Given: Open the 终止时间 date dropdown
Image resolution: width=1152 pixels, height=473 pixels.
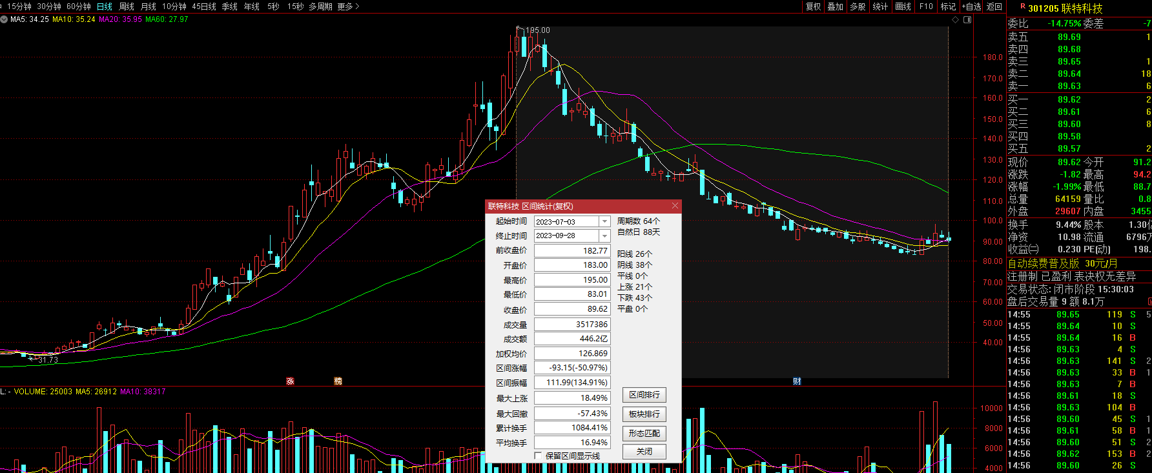Looking at the screenshot, I should point(604,236).
